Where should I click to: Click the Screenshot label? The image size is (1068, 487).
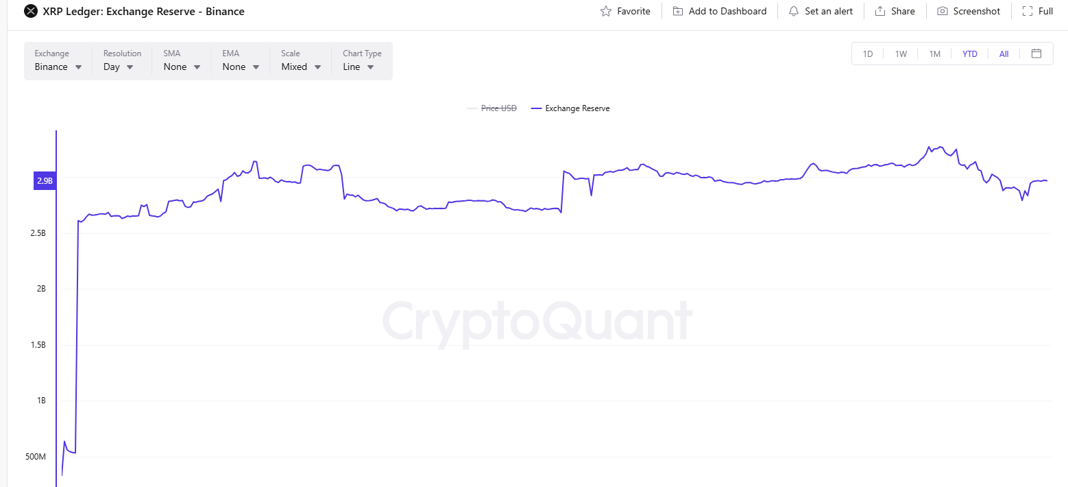click(x=977, y=11)
